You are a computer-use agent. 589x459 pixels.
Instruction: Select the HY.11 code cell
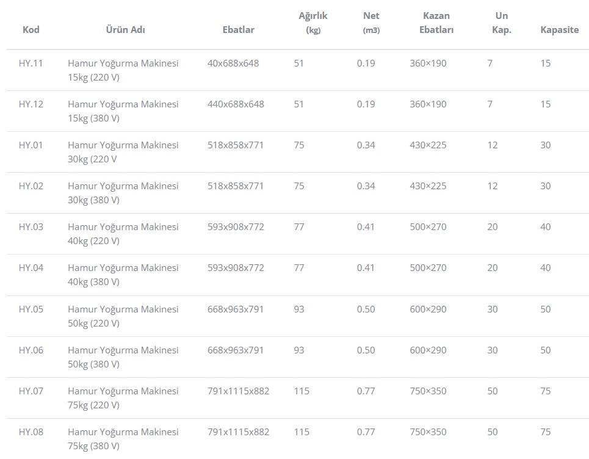(31, 63)
